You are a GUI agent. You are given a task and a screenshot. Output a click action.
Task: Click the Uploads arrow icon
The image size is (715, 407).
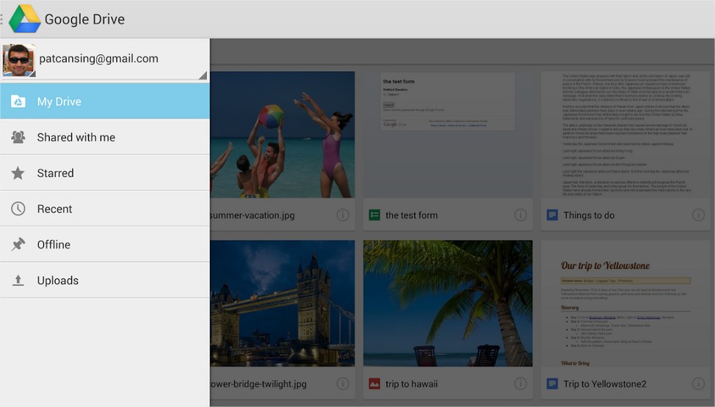click(x=18, y=281)
